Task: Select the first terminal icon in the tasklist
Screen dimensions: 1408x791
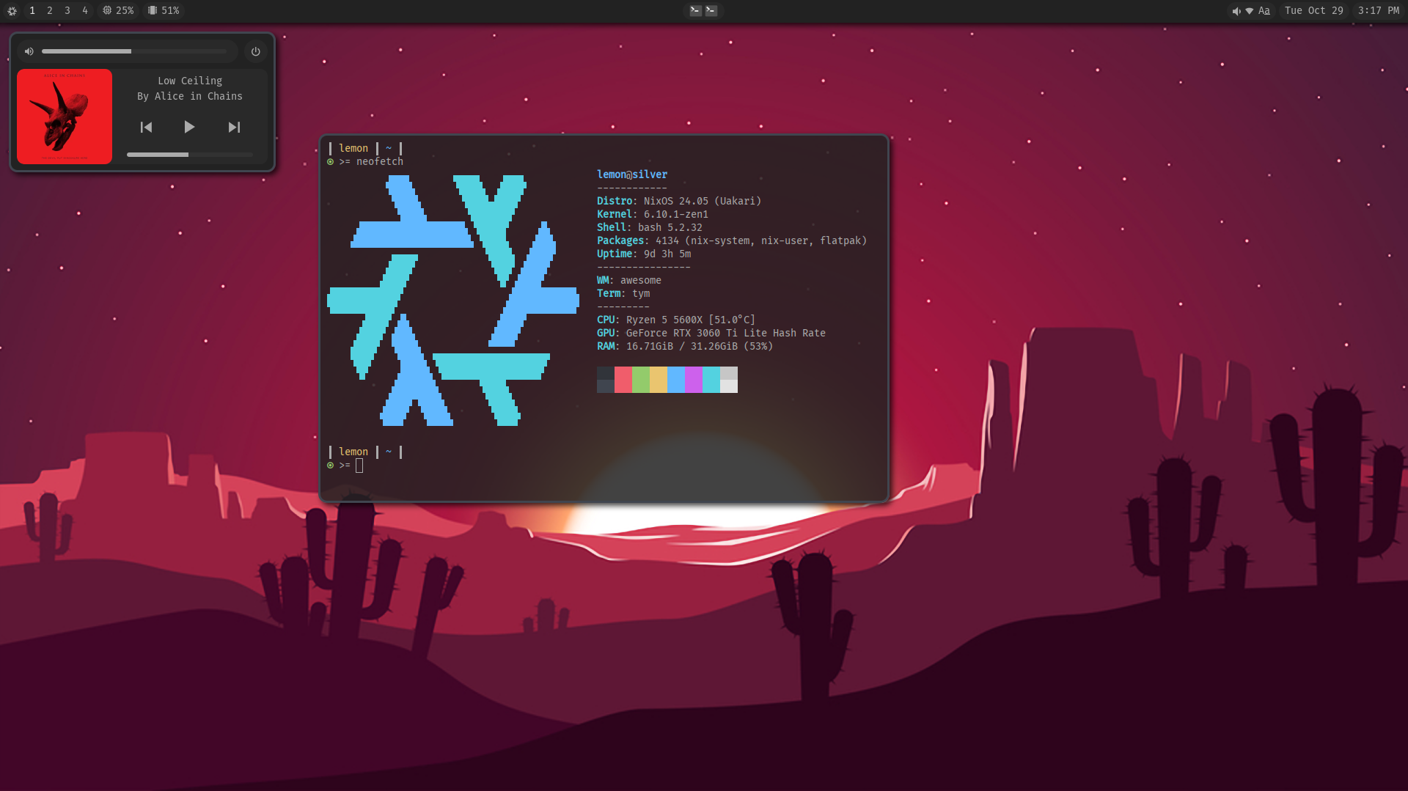Action: point(695,11)
